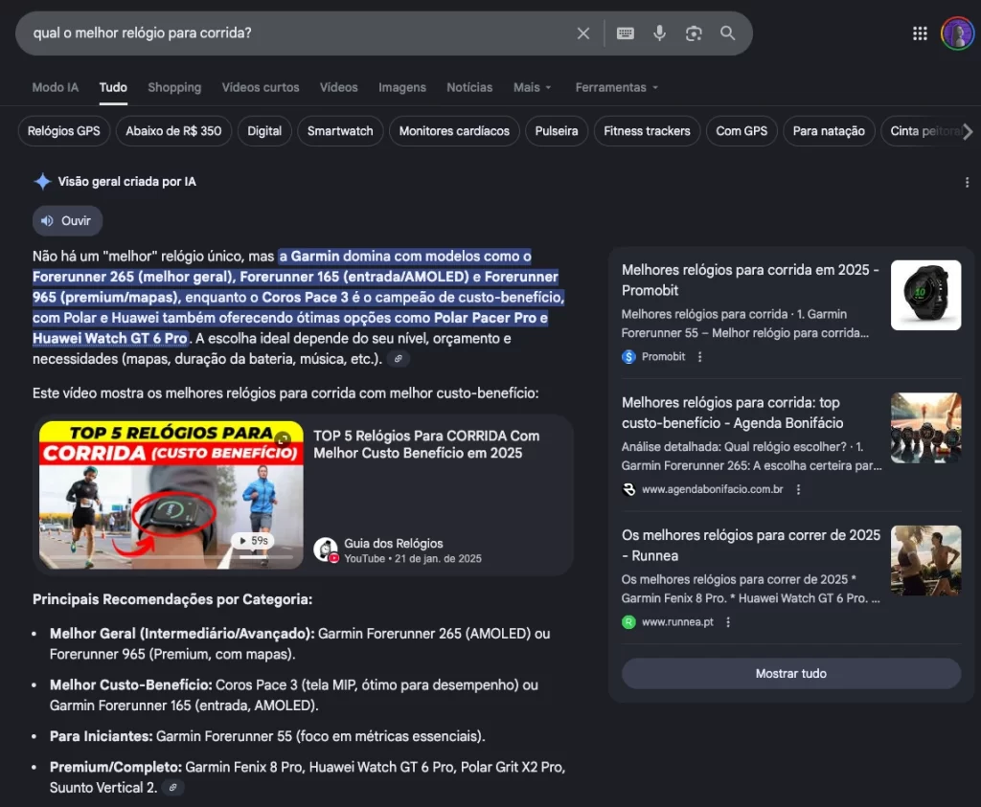Screen dimensions: 981x807
Task: Clear the search box text
Action: point(582,34)
